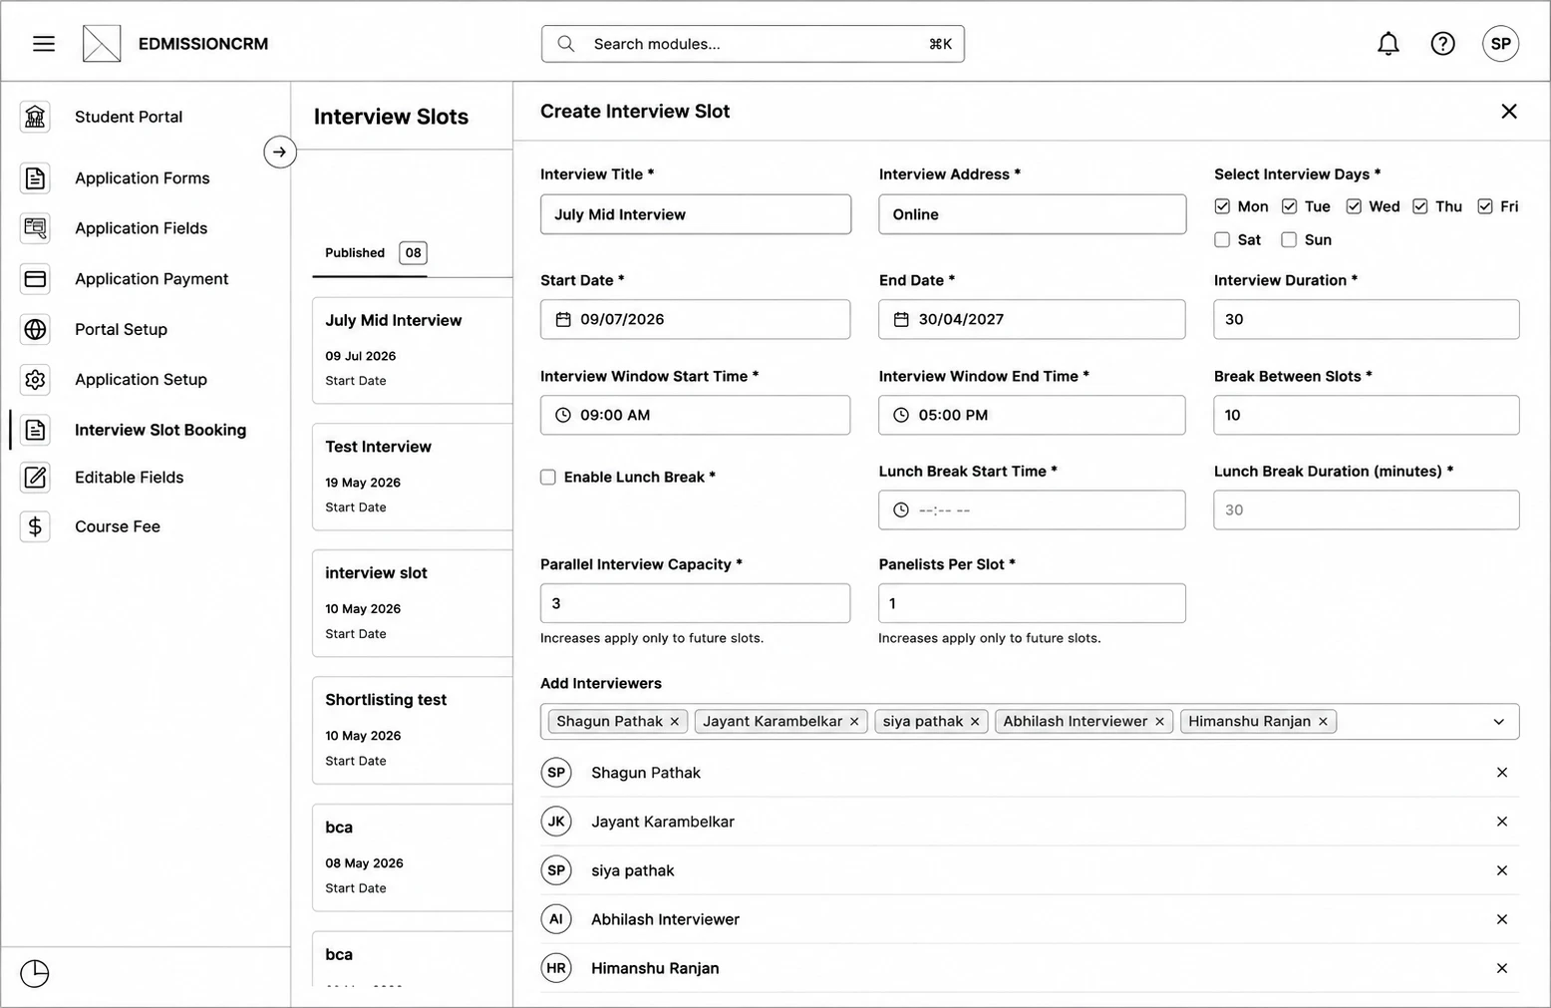Expand the Add Interviewers dropdown arrow

1498,722
